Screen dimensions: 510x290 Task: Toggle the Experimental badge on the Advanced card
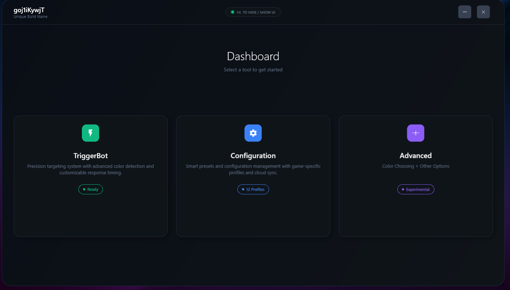(x=416, y=189)
